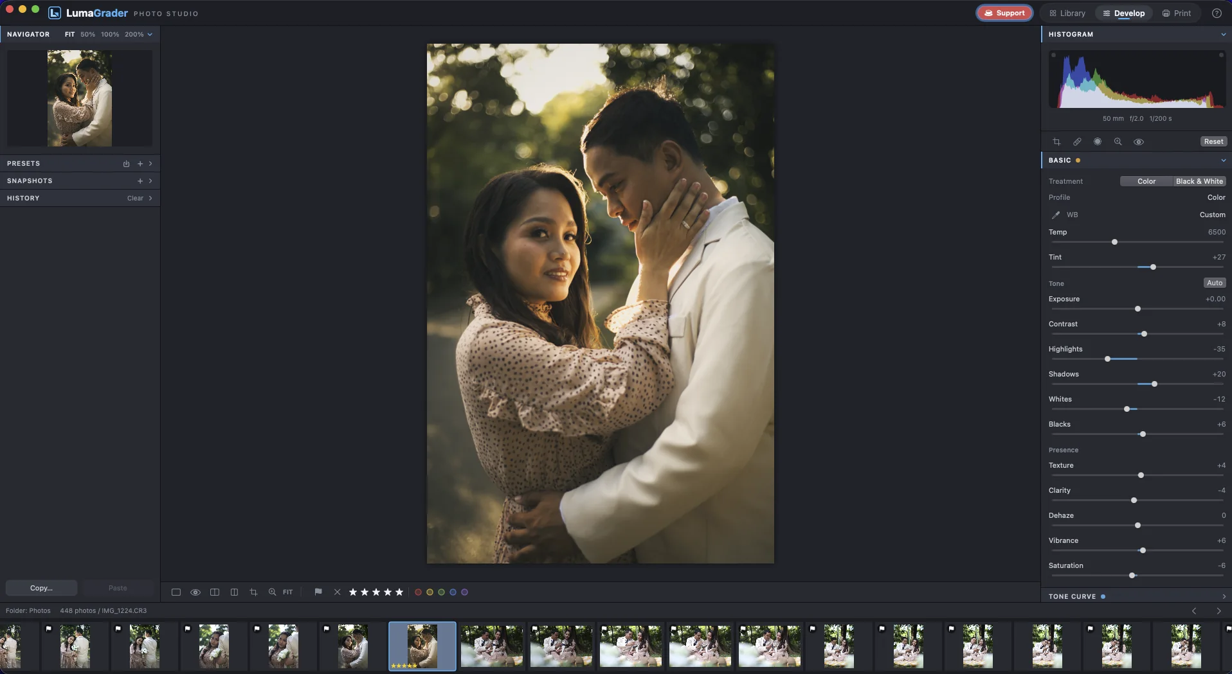This screenshot has width=1232, height=674.
Task: Reset all develop adjustments
Action: pos(1213,141)
